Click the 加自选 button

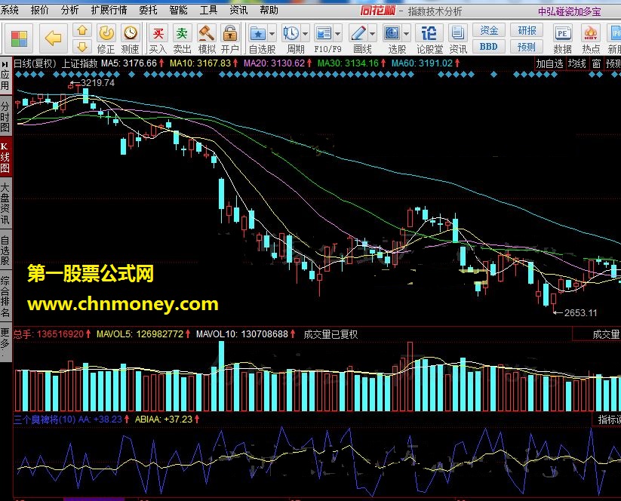549,63
